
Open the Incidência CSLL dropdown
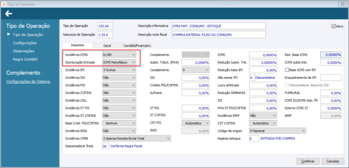(119, 100)
